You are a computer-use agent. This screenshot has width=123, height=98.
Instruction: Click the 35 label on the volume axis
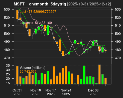[x=8, y=65]
